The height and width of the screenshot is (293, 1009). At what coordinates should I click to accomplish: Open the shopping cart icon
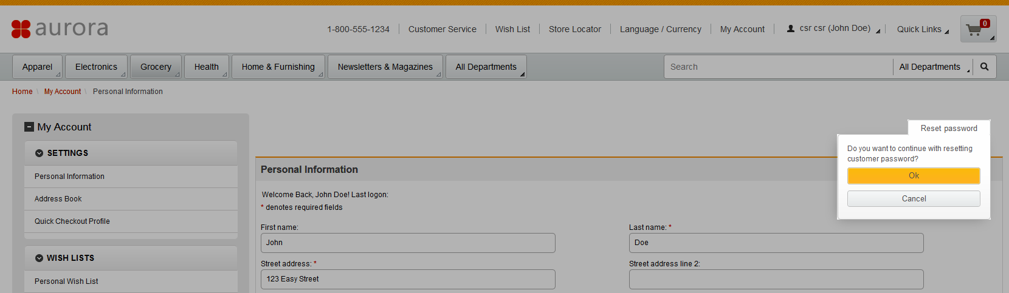pyautogui.click(x=974, y=29)
